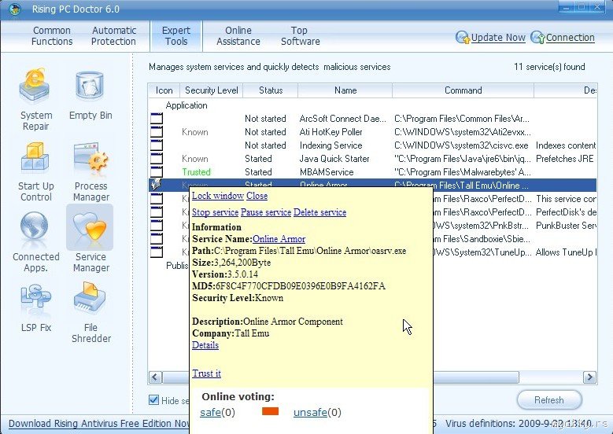Screen dimensions: 613x434
Task: Sort by the Command column header
Action: click(x=463, y=90)
